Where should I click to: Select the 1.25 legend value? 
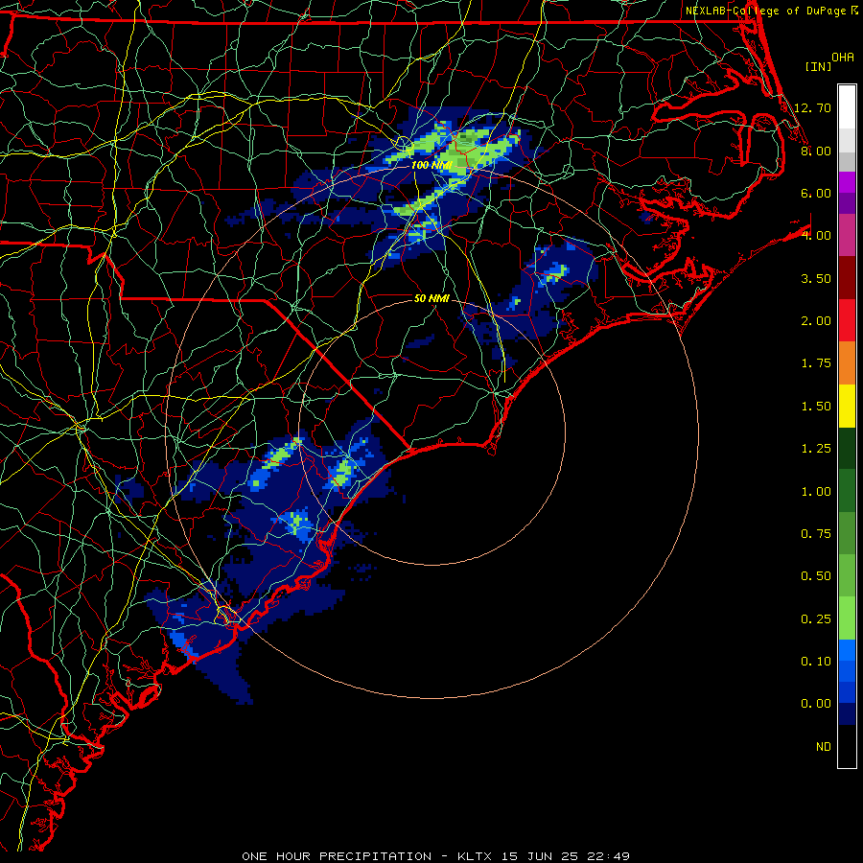(815, 449)
